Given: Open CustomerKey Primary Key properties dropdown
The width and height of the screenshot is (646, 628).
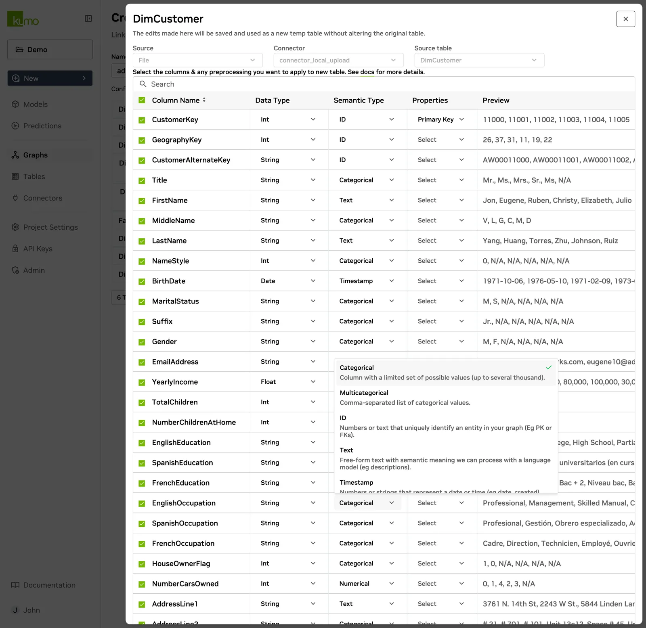Looking at the screenshot, I should click(441, 119).
